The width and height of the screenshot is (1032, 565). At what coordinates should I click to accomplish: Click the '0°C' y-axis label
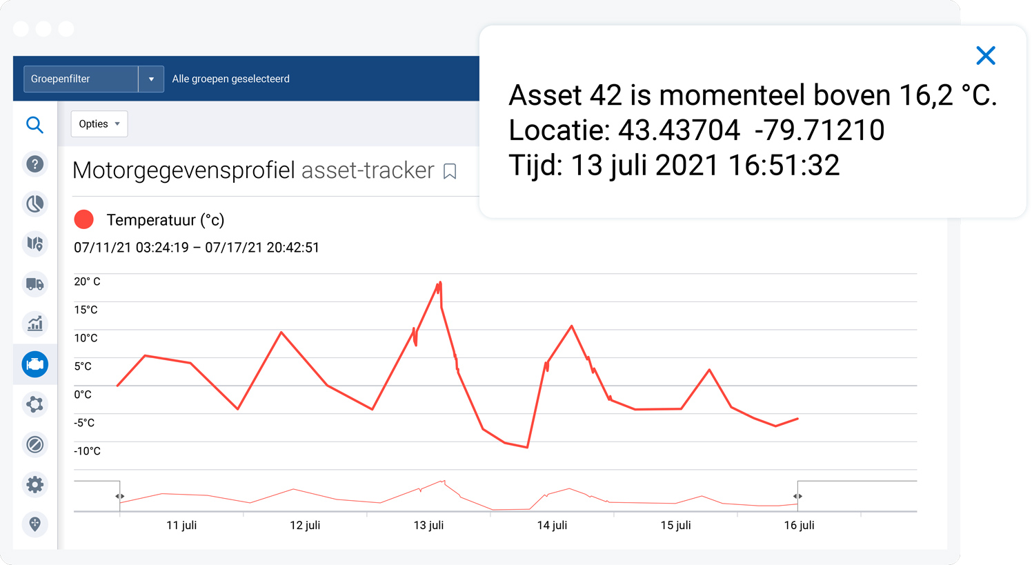coord(83,395)
